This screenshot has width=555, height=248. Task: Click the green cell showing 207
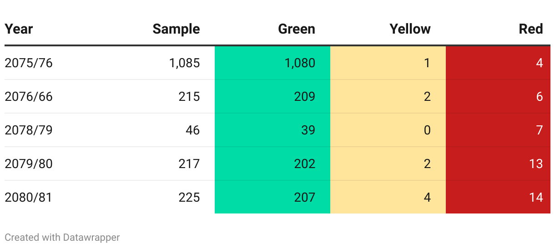click(304, 197)
